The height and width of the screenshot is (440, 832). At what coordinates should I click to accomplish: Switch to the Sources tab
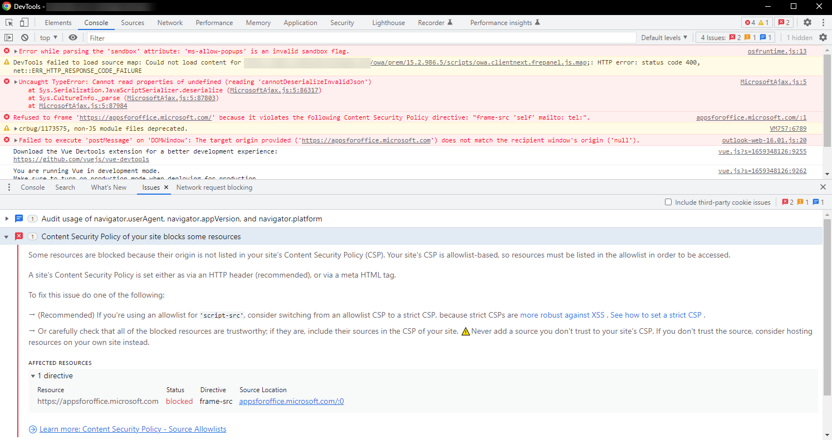point(133,23)
